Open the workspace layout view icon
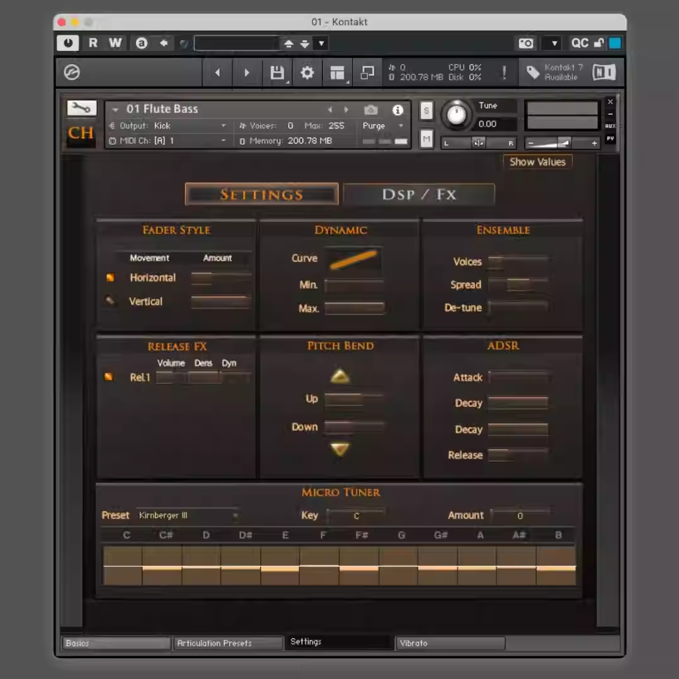The height and width of the screenshot is (679, 679). point(338,72)
